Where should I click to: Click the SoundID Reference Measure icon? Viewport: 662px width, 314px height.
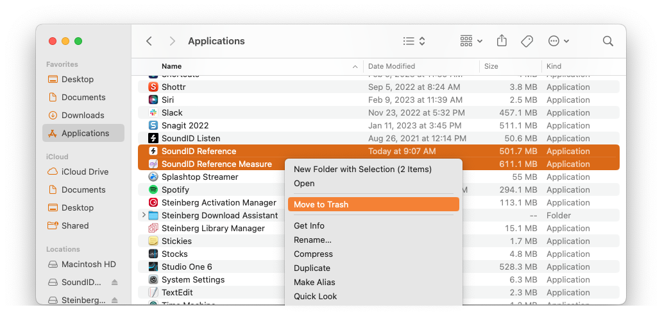pyautogui.click(x=153, y=164)
